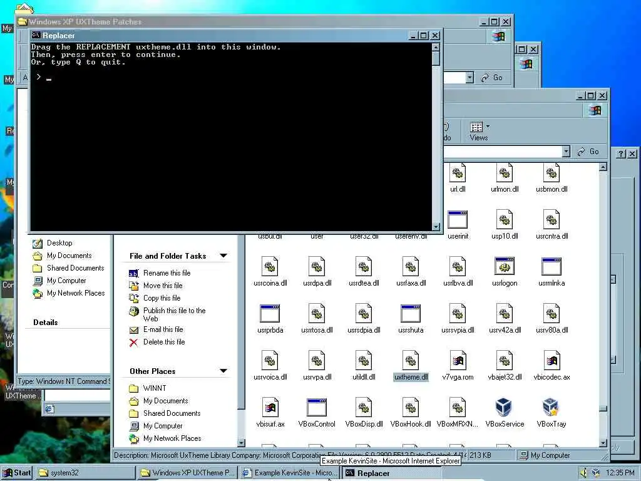Viewport: 641px width, 481px height.
Task: Click scroll down arrow of the tasks pane
Action: (x=241, y=443)
